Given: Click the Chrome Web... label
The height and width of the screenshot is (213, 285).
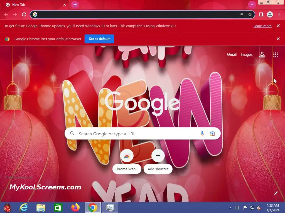Looking at the screenshot, I should tap(127, 169).
